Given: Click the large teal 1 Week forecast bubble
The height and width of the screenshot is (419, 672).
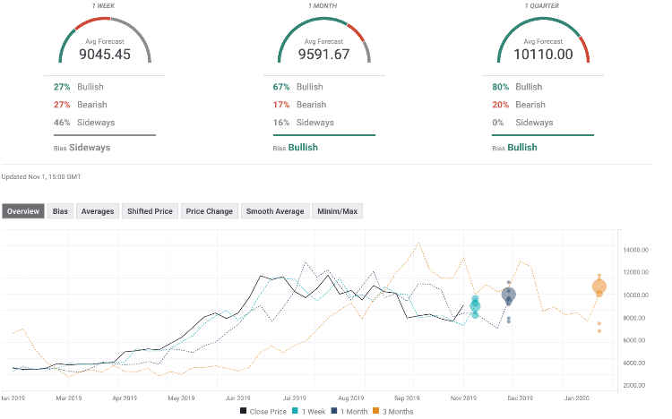Looking at the screenshot, I should click(x=475, y=306).
